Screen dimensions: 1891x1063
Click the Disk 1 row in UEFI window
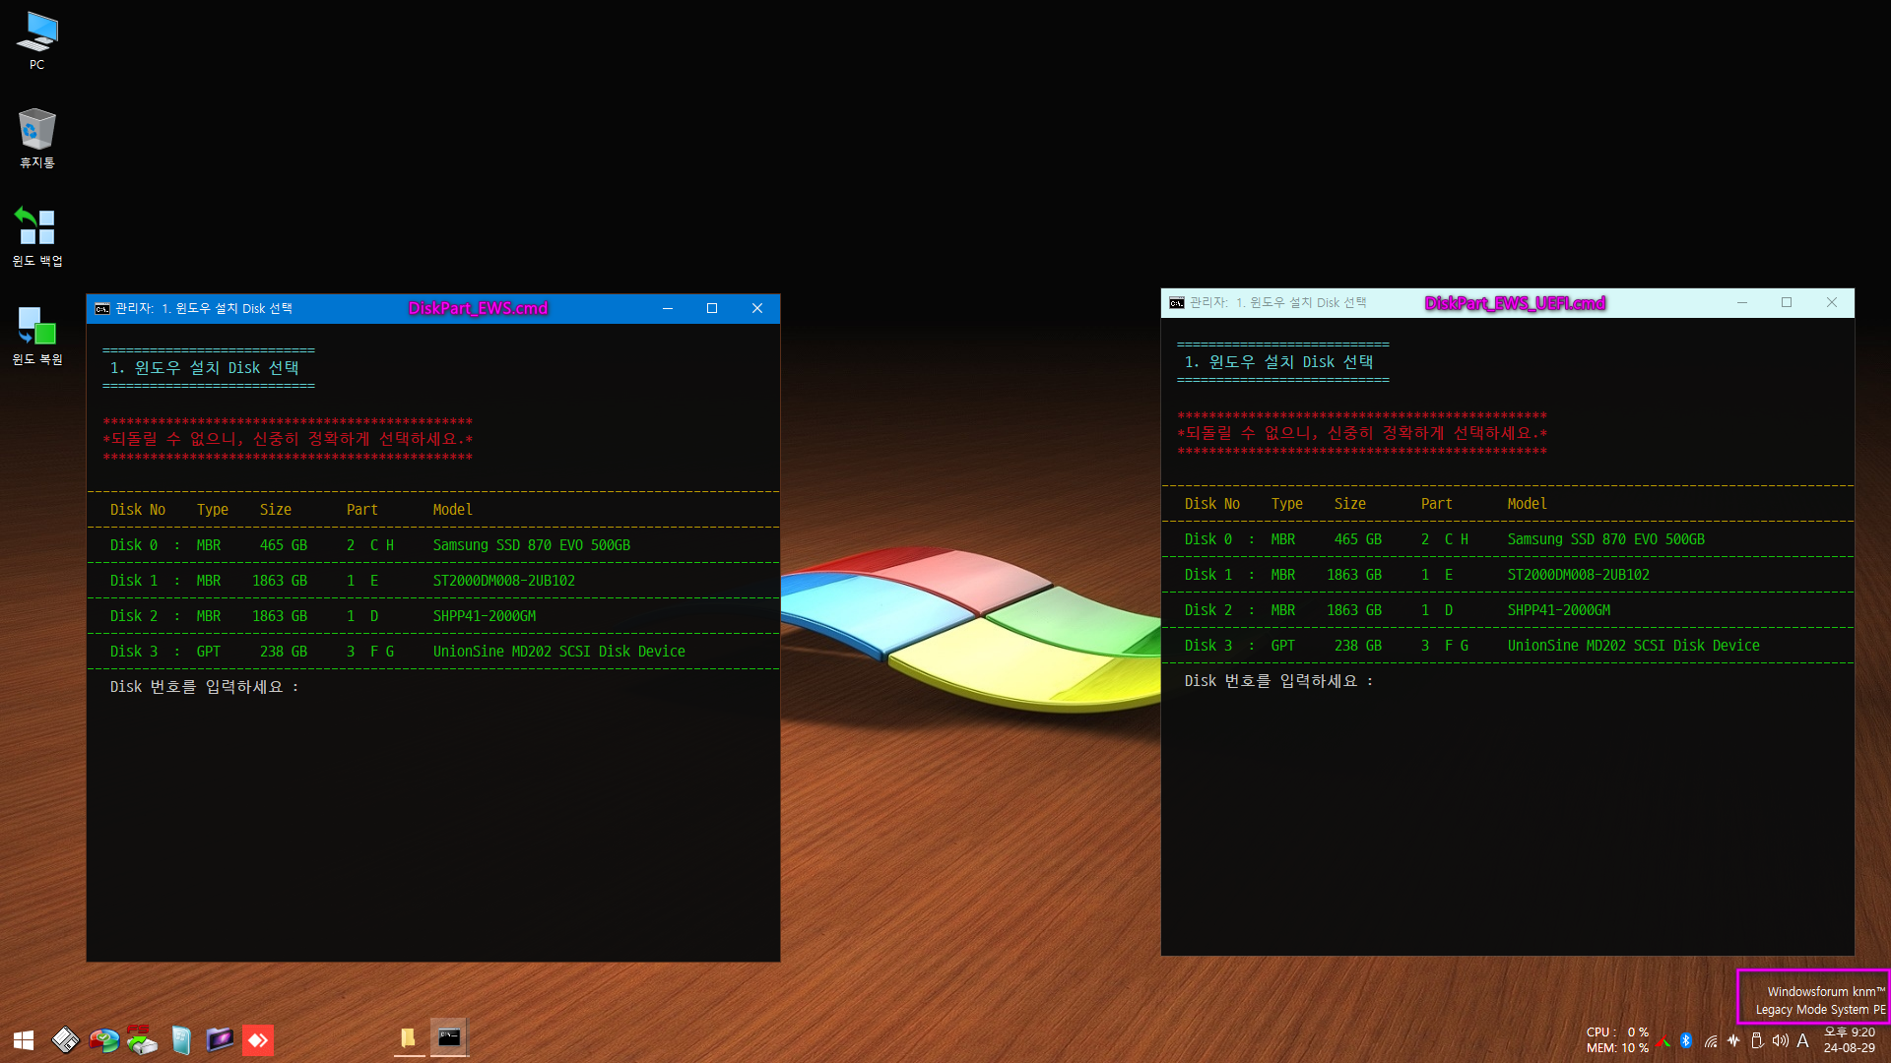tap(1507, 575)
